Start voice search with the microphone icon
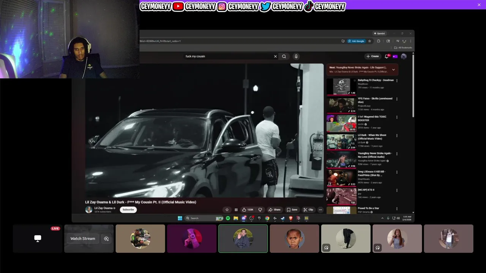Screen dimensions: 486x273 click(296, 56)
